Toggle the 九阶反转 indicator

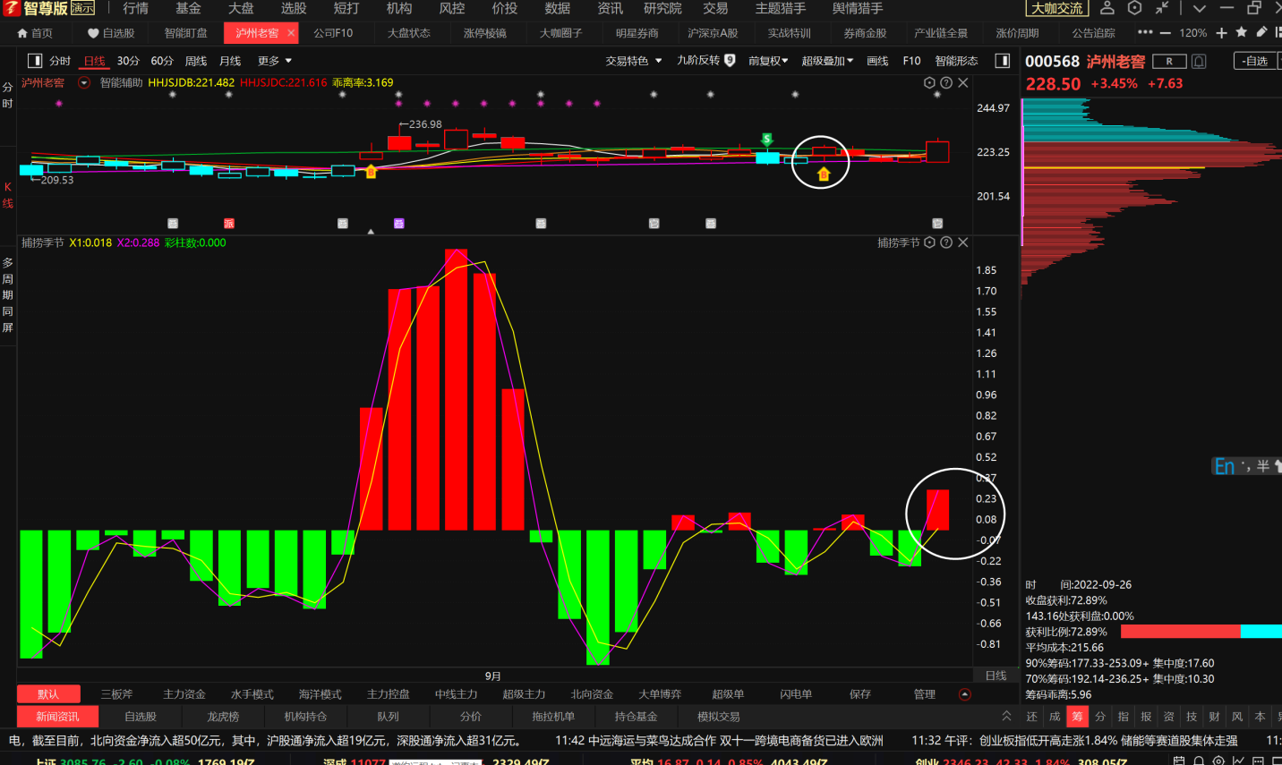point(705,61)
